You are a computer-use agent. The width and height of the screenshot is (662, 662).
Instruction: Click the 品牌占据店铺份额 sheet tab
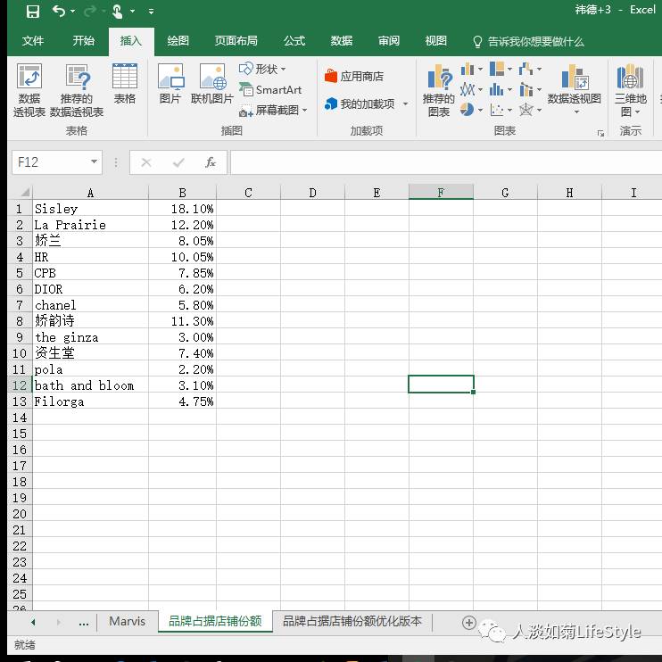tap(215, 621)
